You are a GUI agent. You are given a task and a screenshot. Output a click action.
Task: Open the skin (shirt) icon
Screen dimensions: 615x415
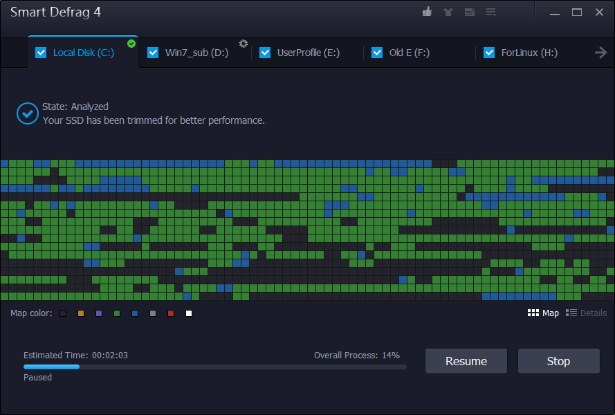pyautogui.click(x=448, y=12)
